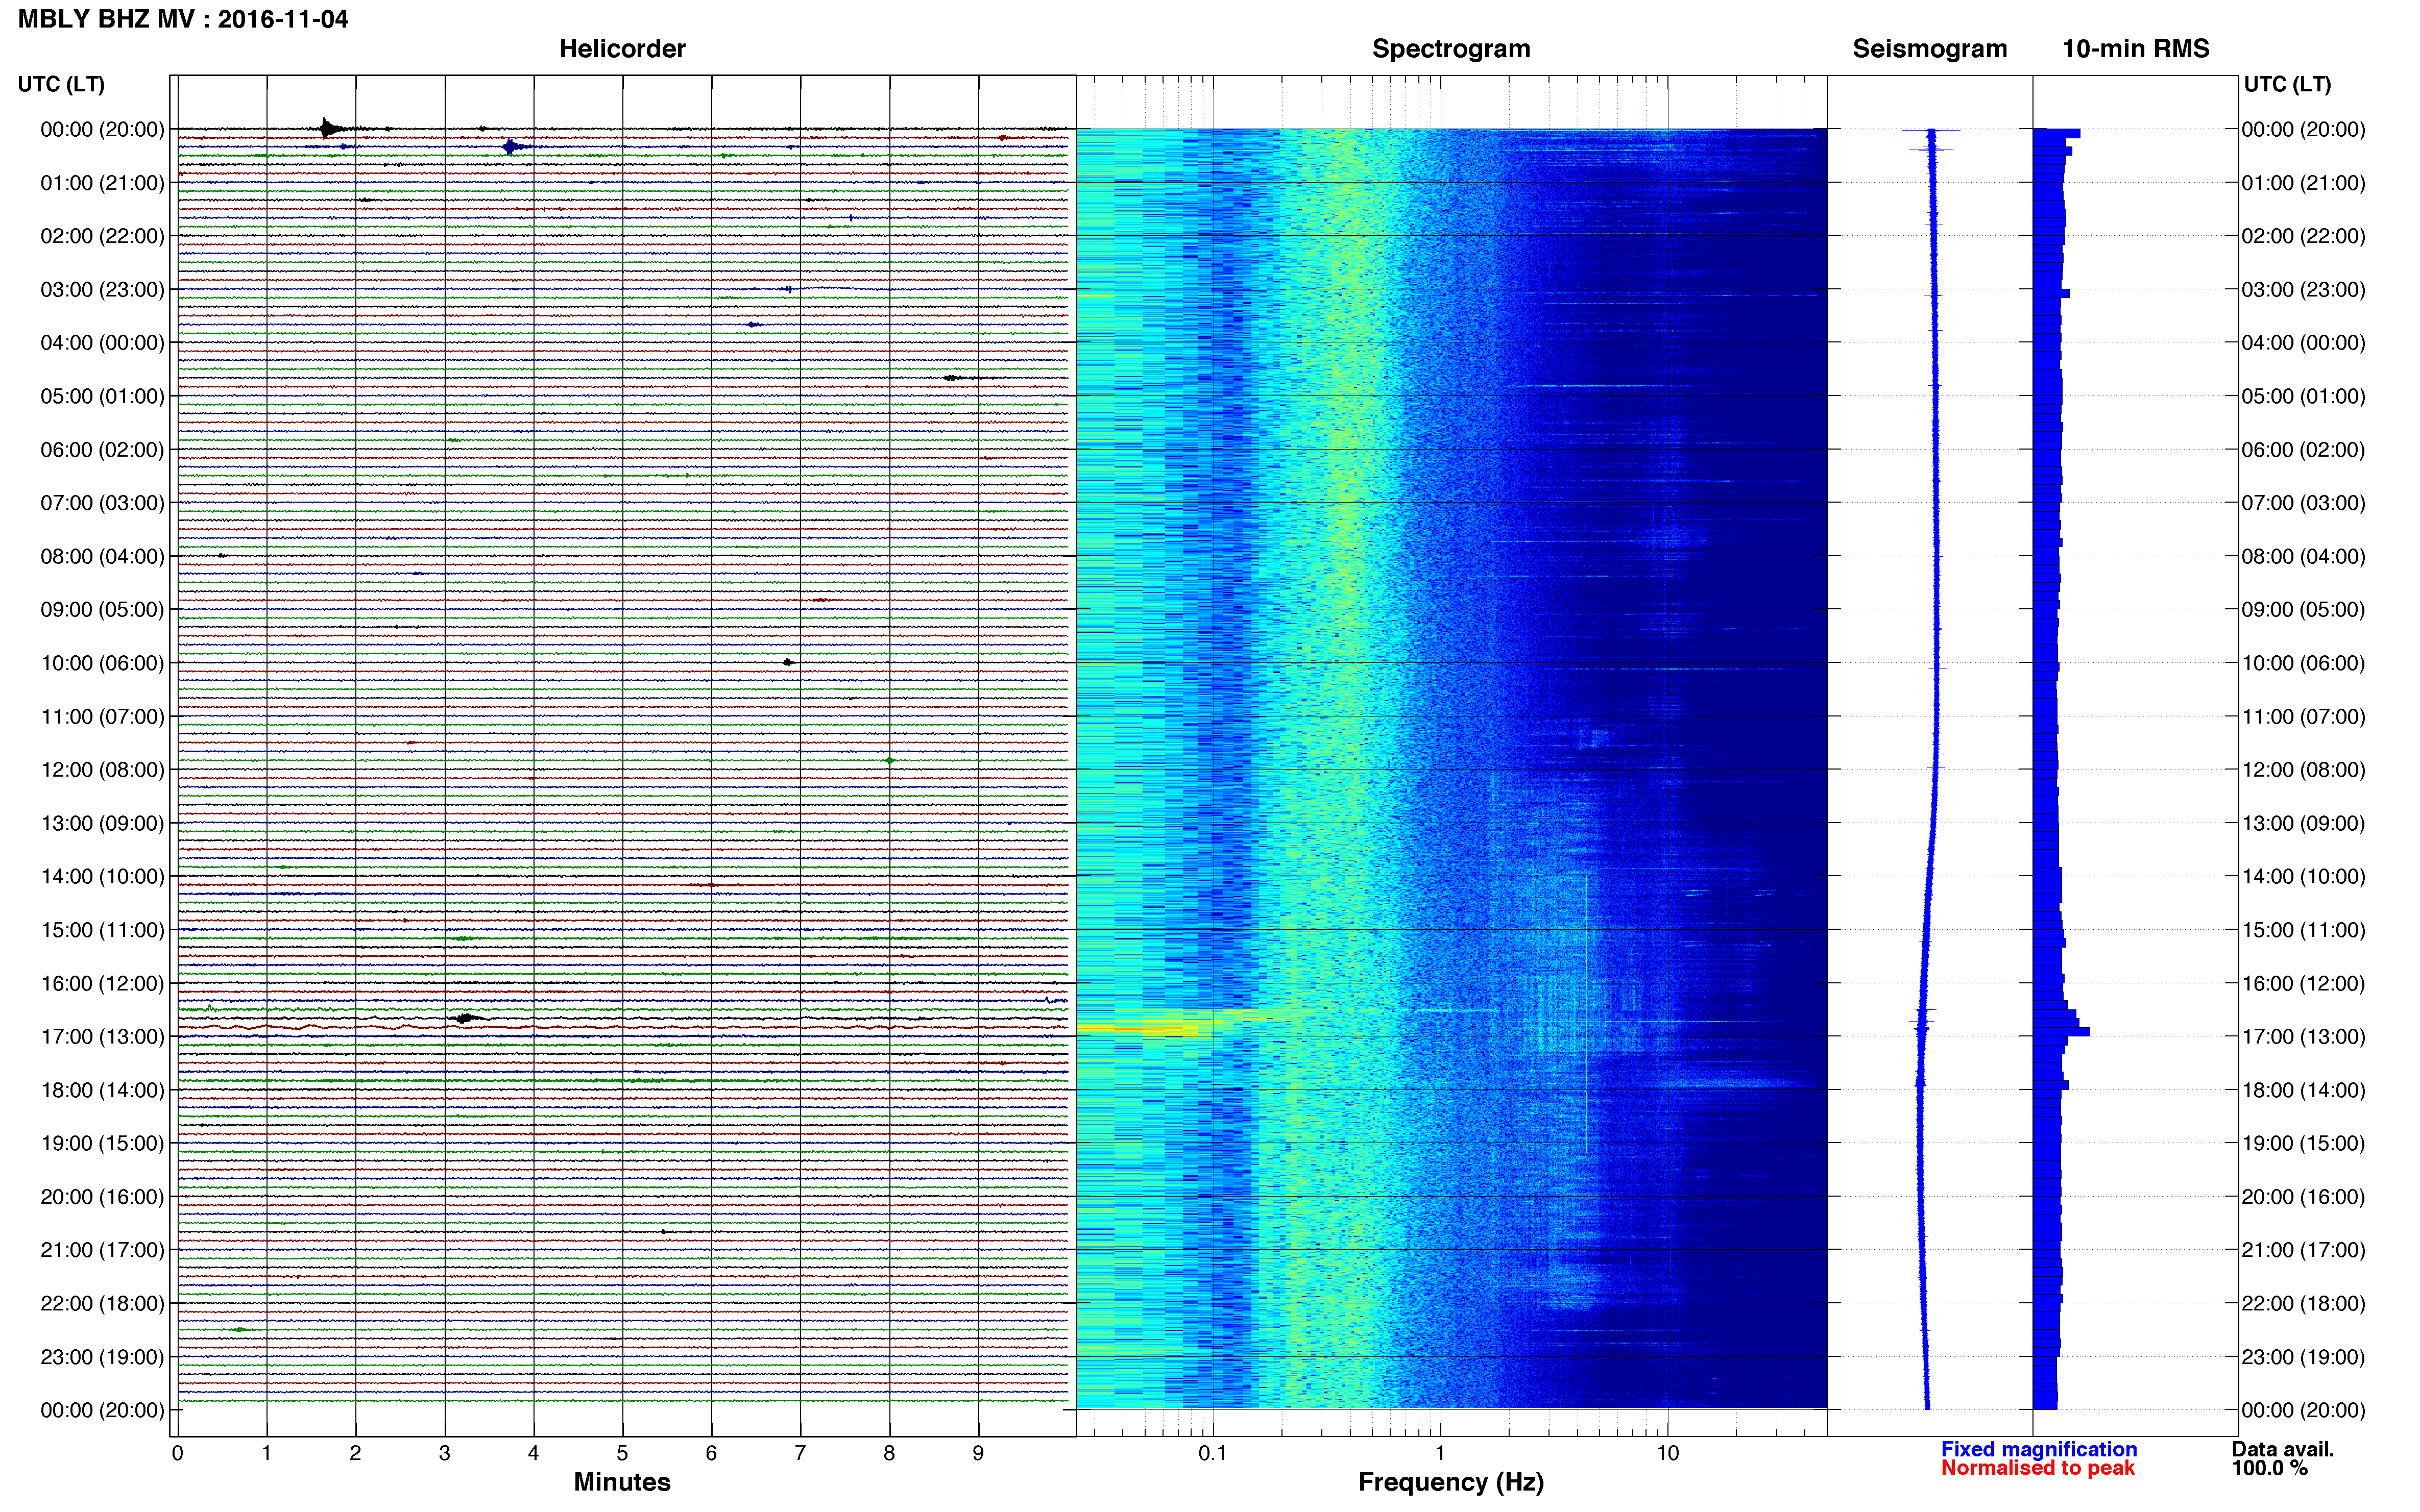Click right-side time label '01:00 (21:00)'

(x=2303, y=183)
